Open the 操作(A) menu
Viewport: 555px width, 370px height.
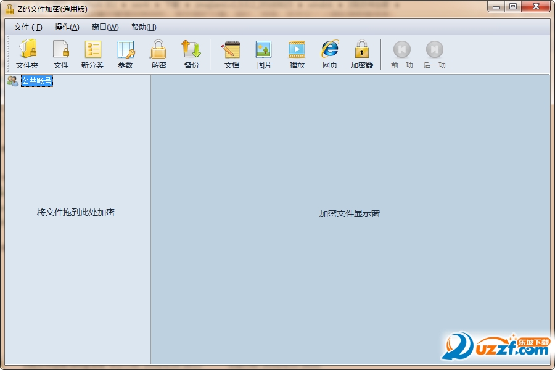coord(67,27)
